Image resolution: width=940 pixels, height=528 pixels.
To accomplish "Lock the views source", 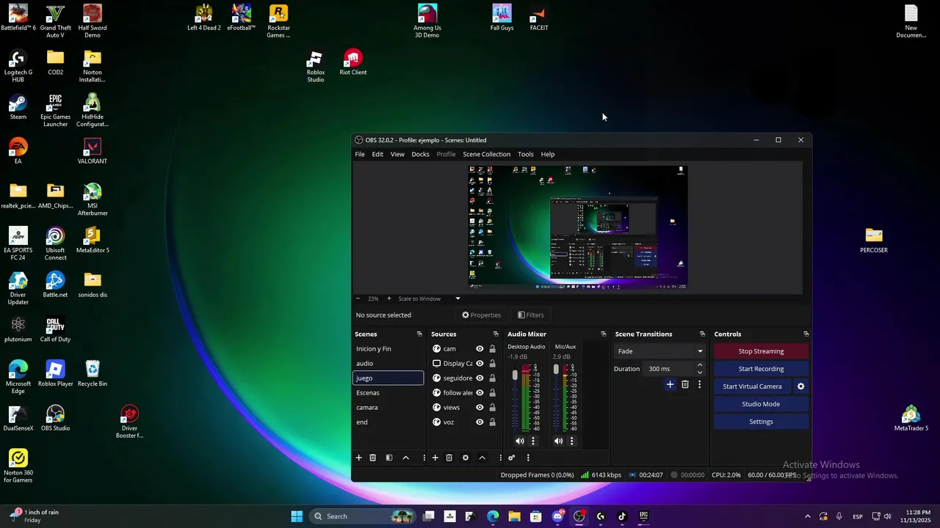I will (x=492, y=408).
